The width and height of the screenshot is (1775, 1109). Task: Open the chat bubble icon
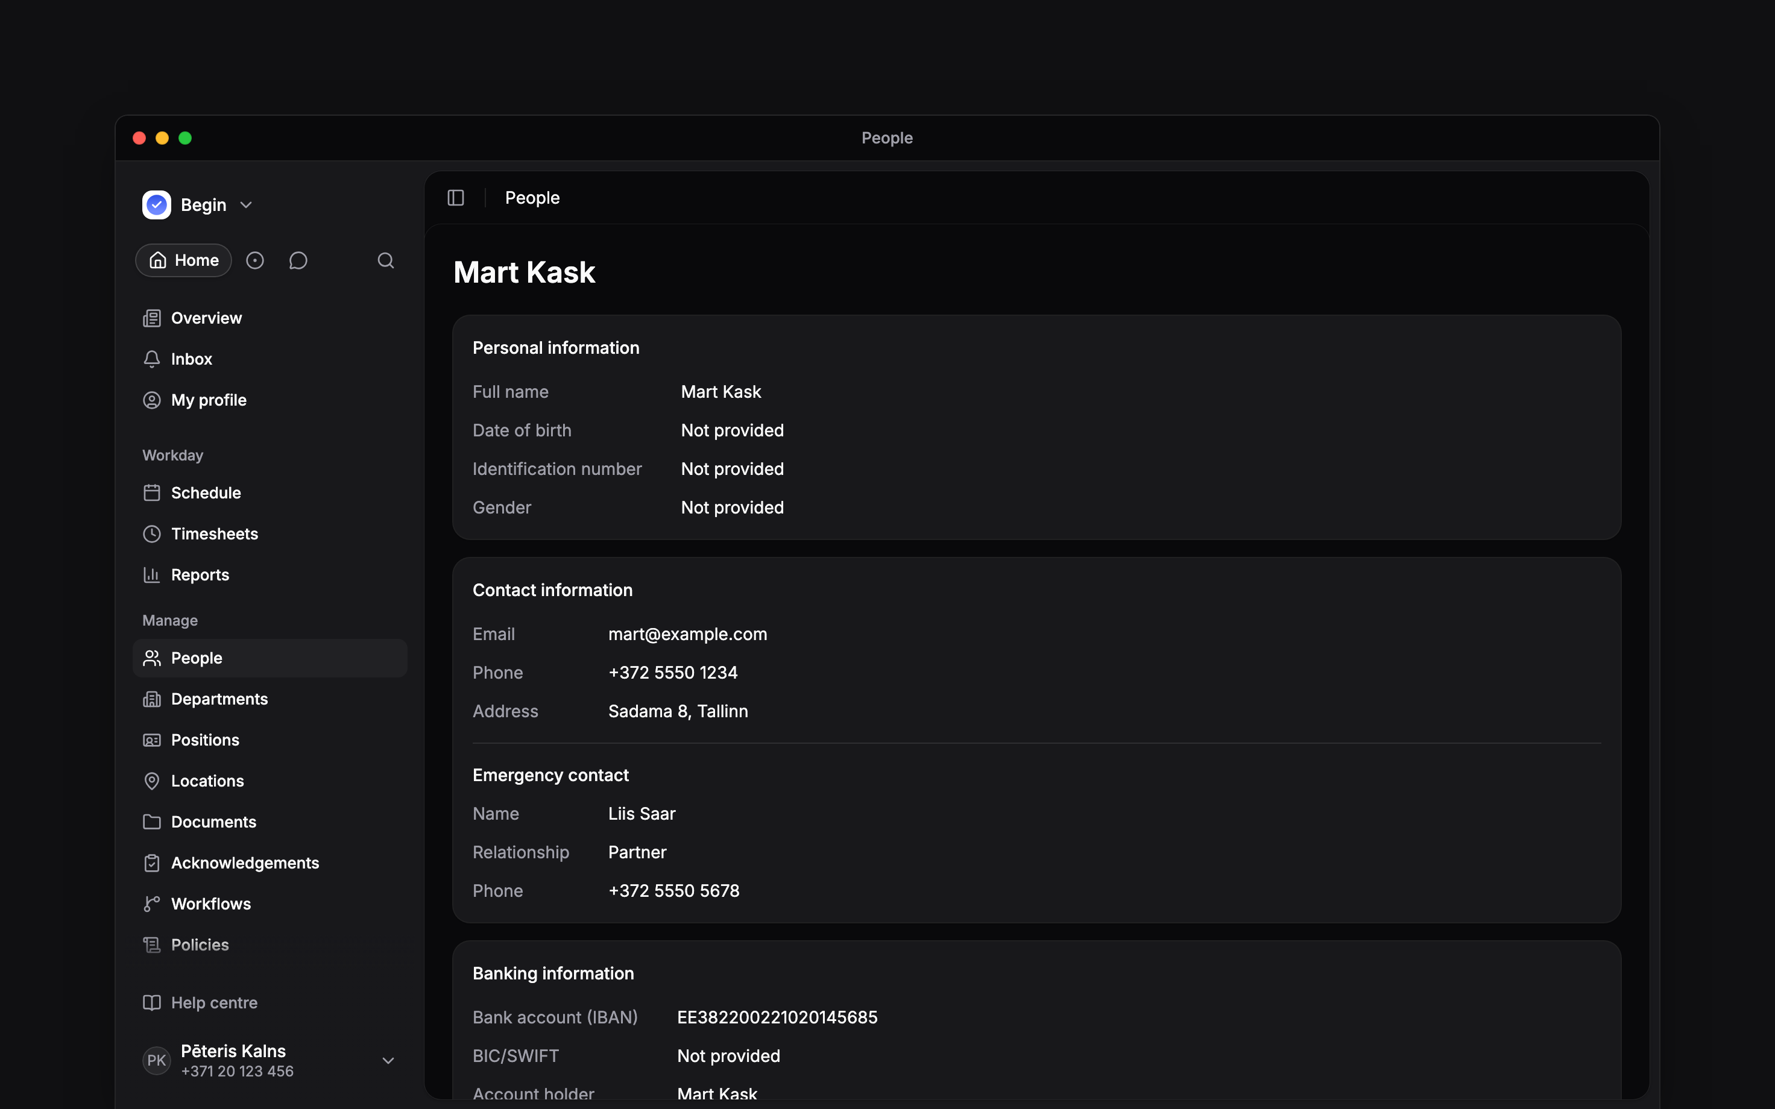[298, 260]
